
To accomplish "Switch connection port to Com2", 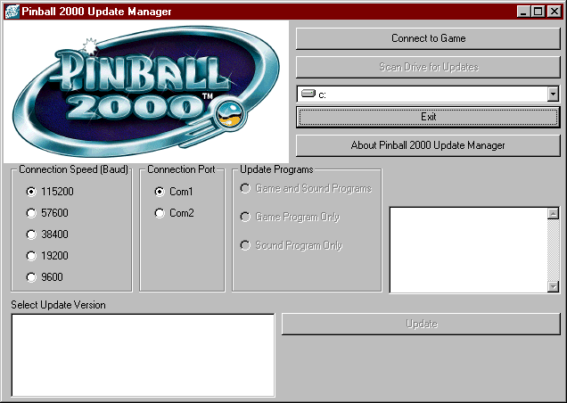I will coord(160,213).
